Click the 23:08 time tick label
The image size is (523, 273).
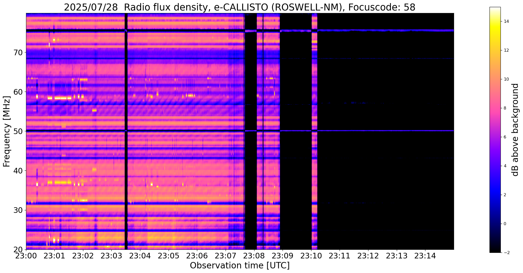pyautogui.click(x=254, y=256)
